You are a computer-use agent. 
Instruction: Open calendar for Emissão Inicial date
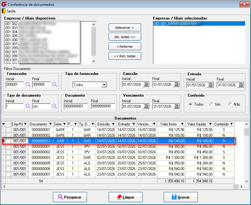coord(146,84)
